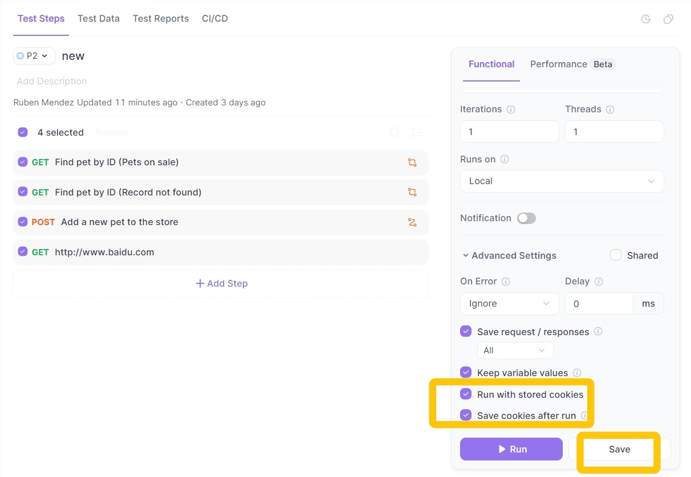Click the info icon next to Keep variable values
Viewport: 691px width, 477px height.
tap(577, 373)
